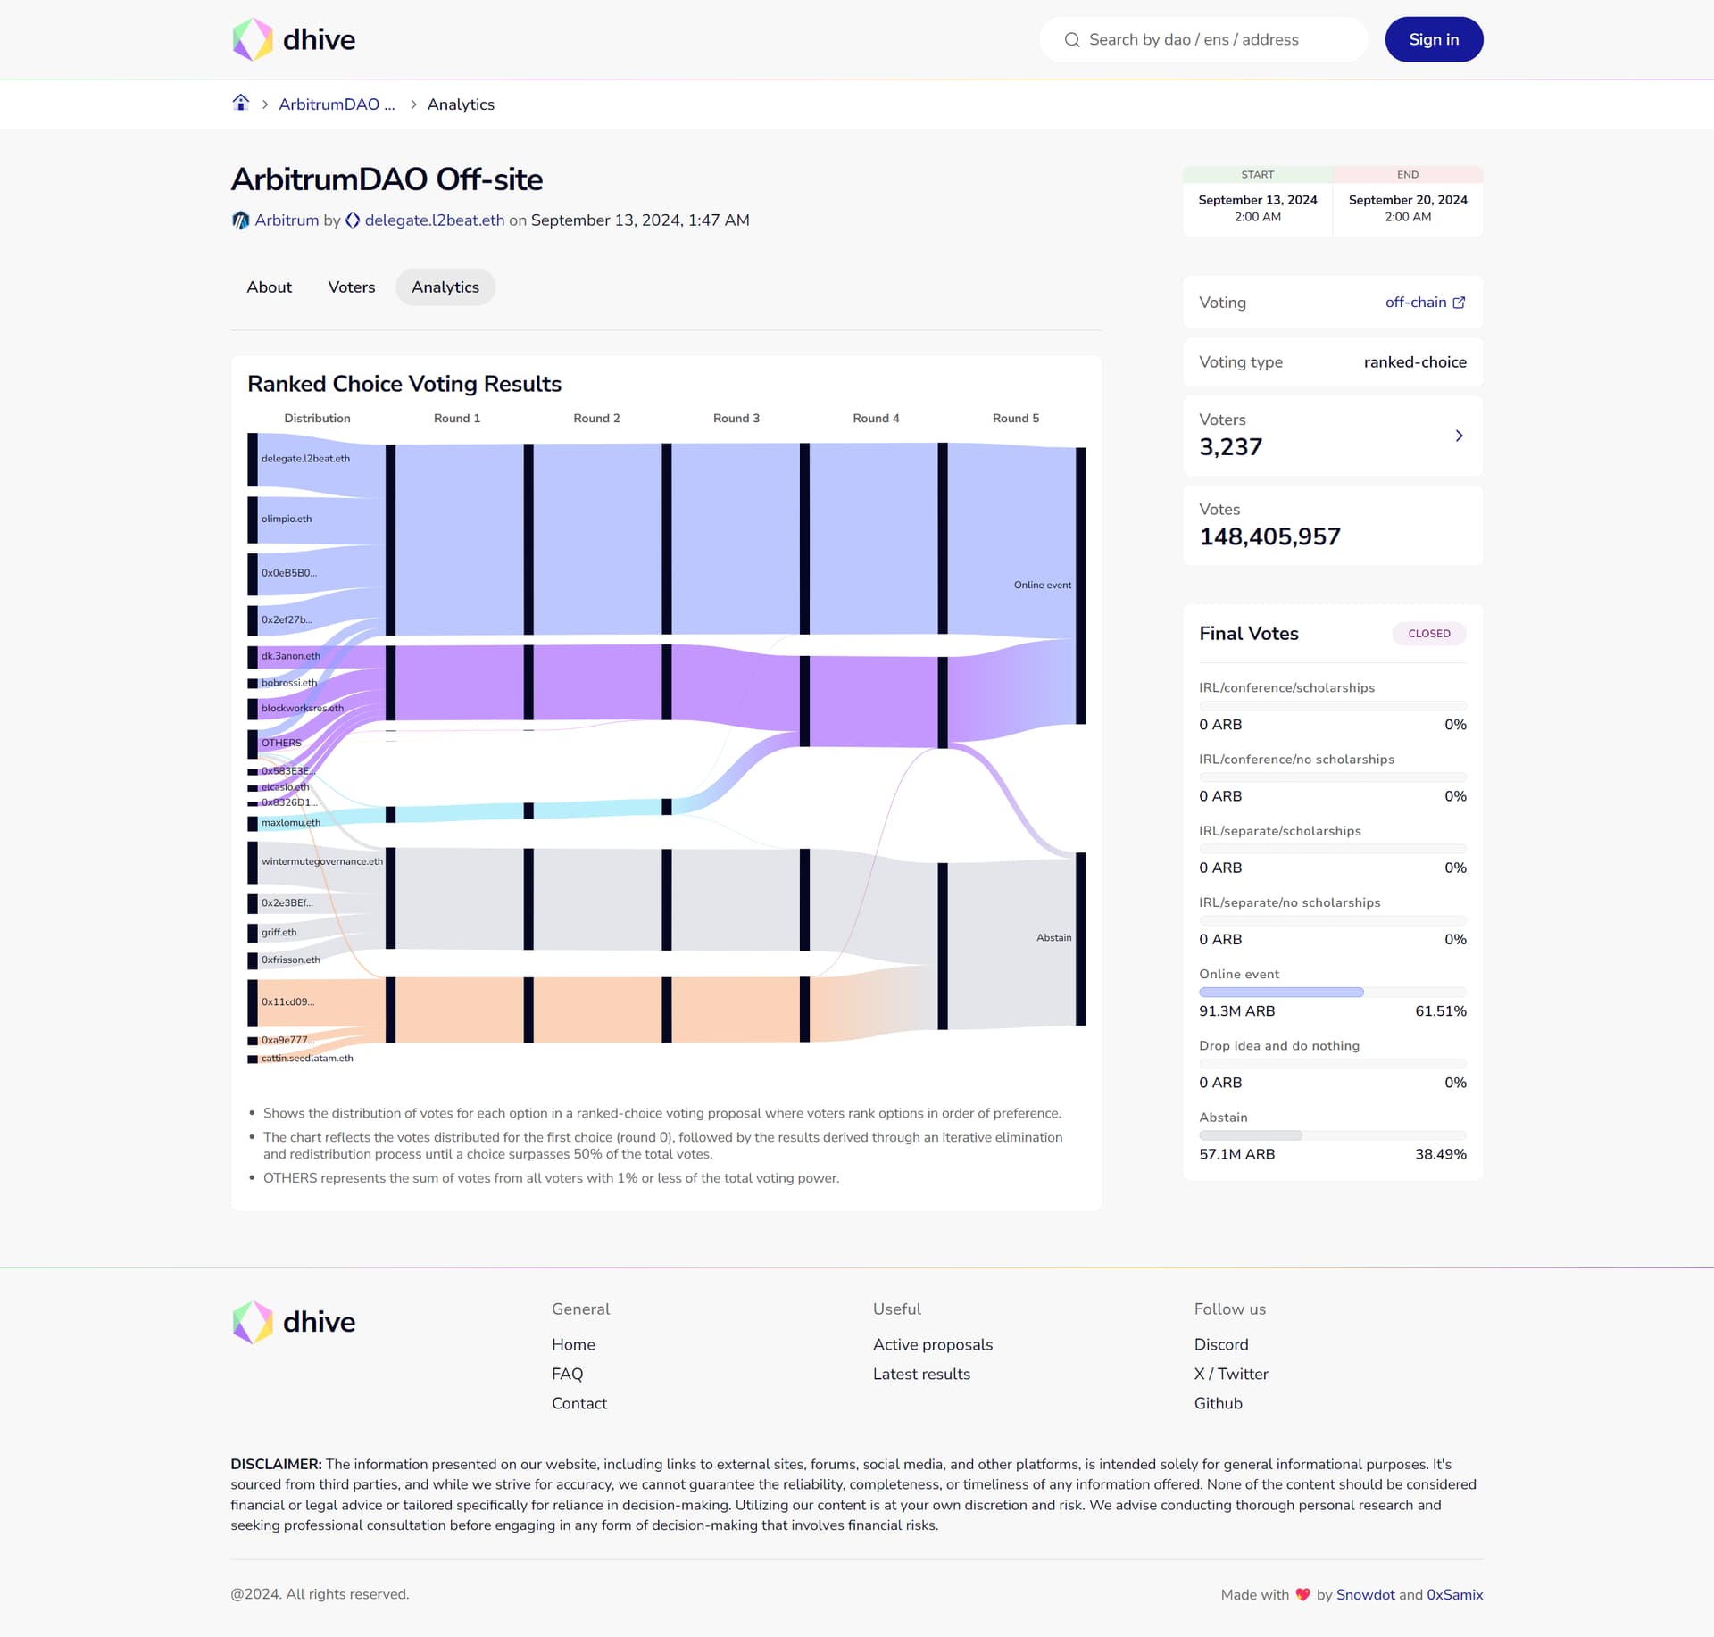Click the ranked-choice voting type value
The width and height of the screenshot is (1714, 1637).
[1415, 362]
